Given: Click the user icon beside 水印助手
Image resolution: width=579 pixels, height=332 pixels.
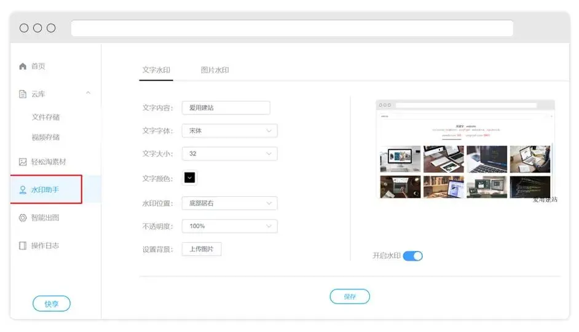Looking at the screenshot, I should (x=23, y=190).
